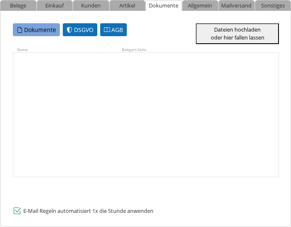The image size is (291, 227).
Task: Enable the hourly e-mail rules checkbox
Action: coord(17,211)
